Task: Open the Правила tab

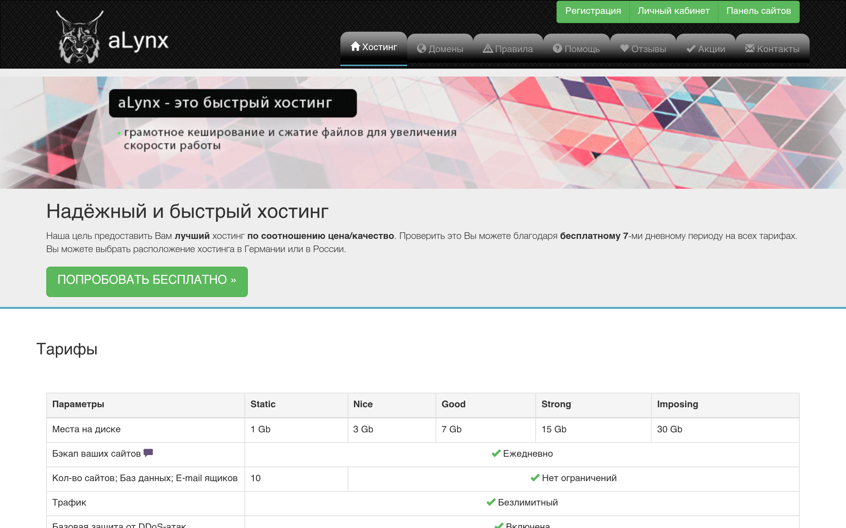Action: tap(508, 49)
